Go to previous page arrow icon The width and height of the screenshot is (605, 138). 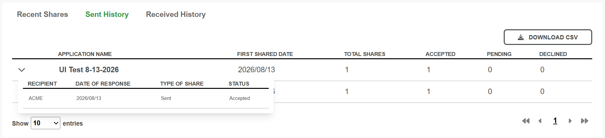(x=540, y=121)
